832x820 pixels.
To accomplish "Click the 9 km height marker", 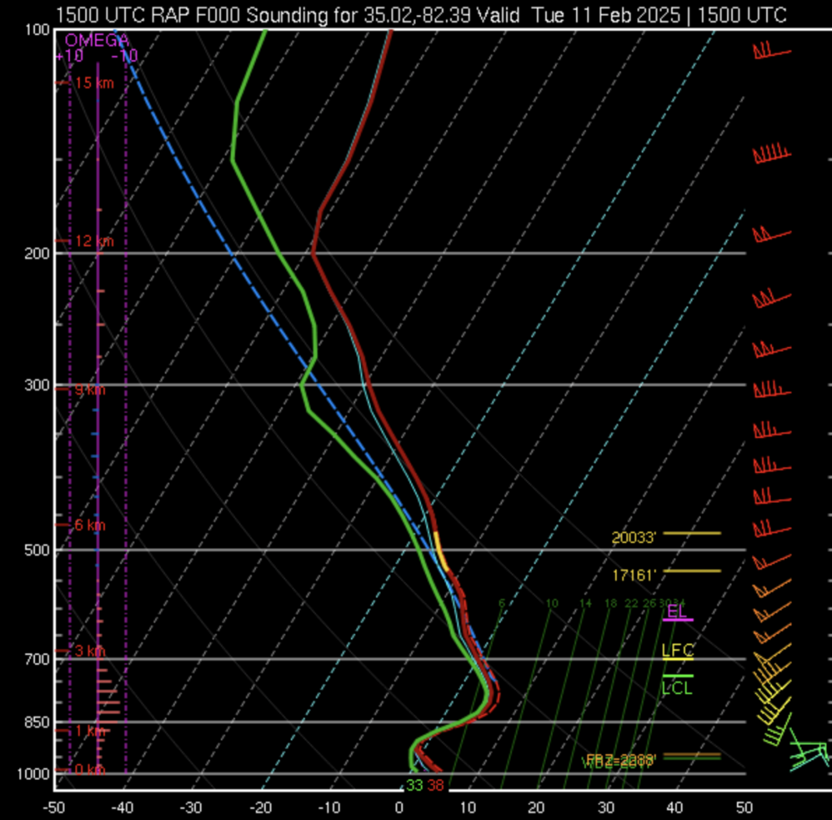I will point(89,389).
